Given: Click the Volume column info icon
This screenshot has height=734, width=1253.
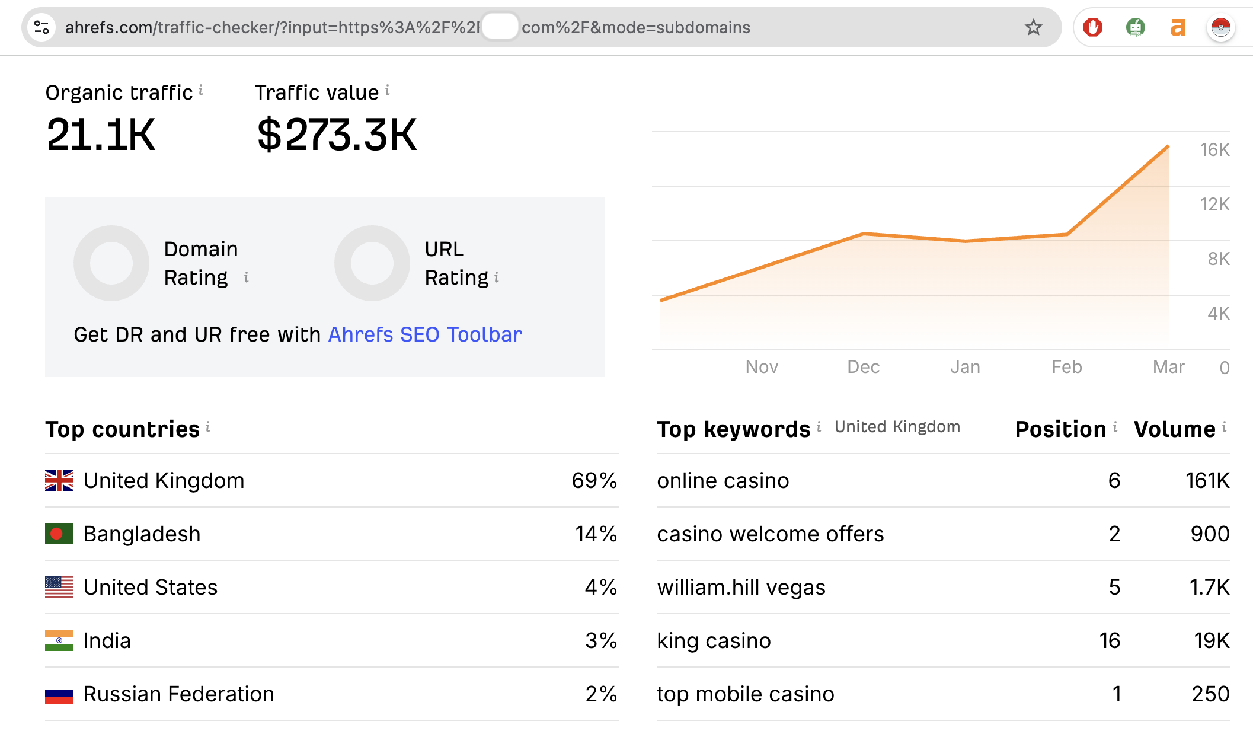Looking at the screenshot, I should [1224, 426].
